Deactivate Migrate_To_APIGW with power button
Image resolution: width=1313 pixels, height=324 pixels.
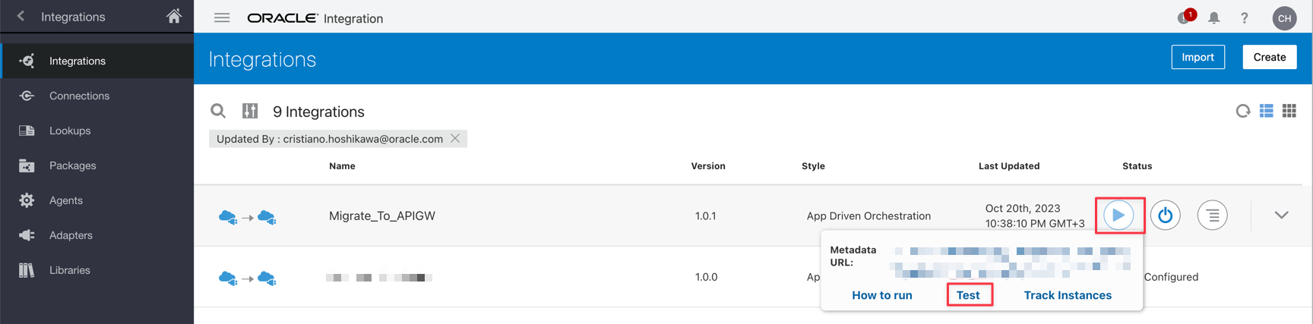coord(1165,215)
